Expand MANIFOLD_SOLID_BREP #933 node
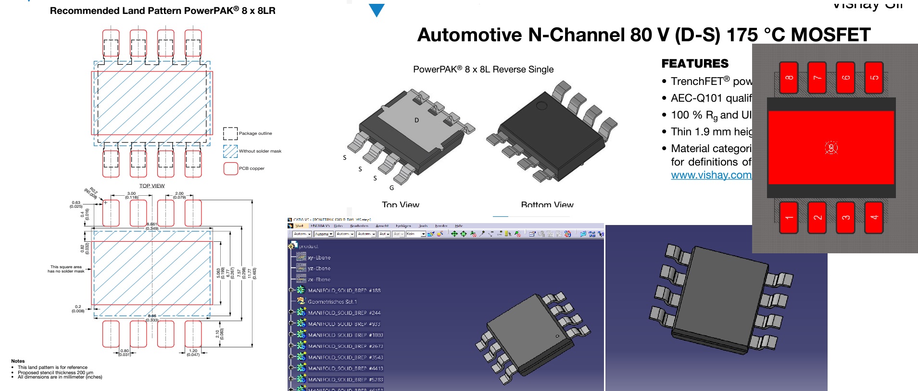The height and width of the screenshot is (391, 918). coord(290,323)
